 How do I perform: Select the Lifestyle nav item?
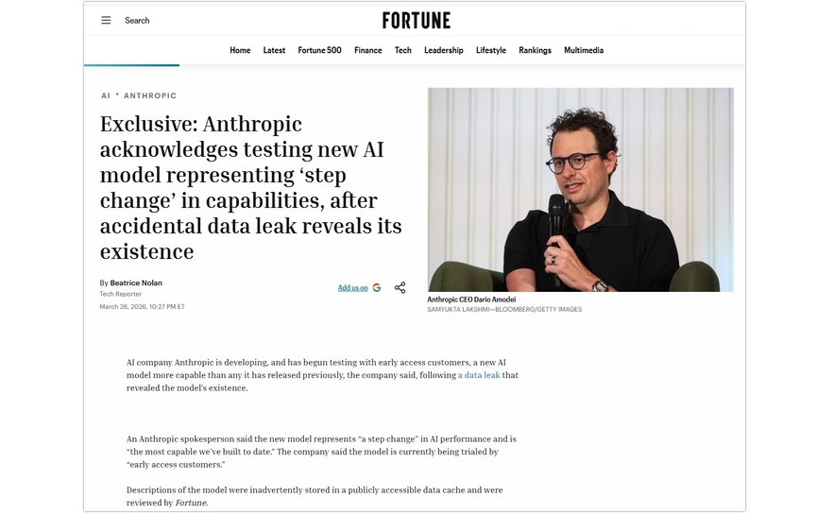coord(491,50)
